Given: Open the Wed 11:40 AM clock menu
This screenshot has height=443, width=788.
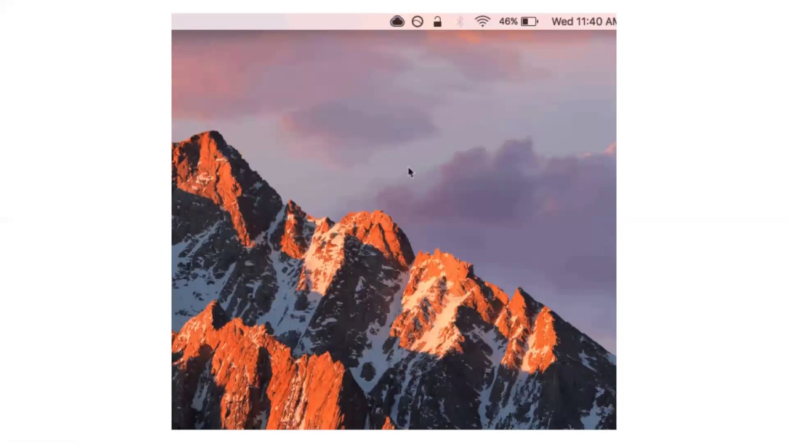Looking at the screenshot, I should (584, 22).
